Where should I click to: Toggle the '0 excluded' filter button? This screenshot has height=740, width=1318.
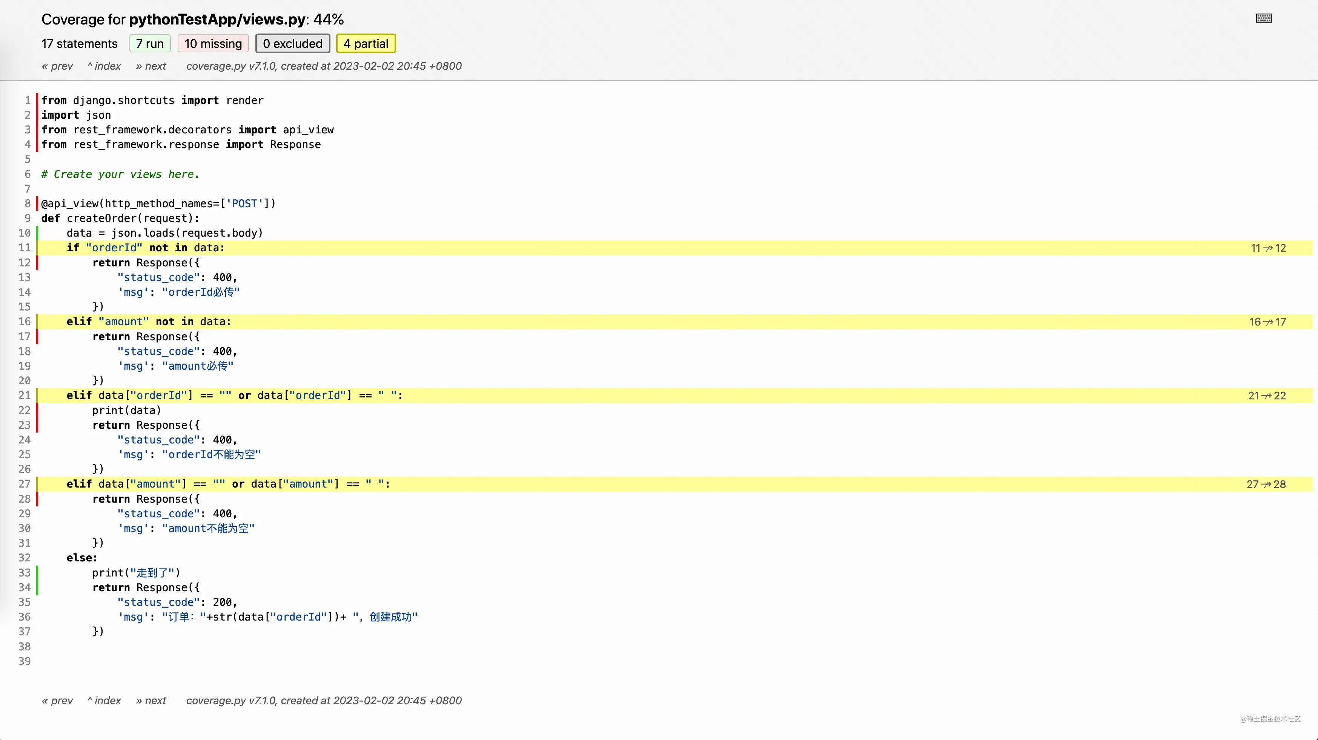pyautogui.click(x=293, y=43)
